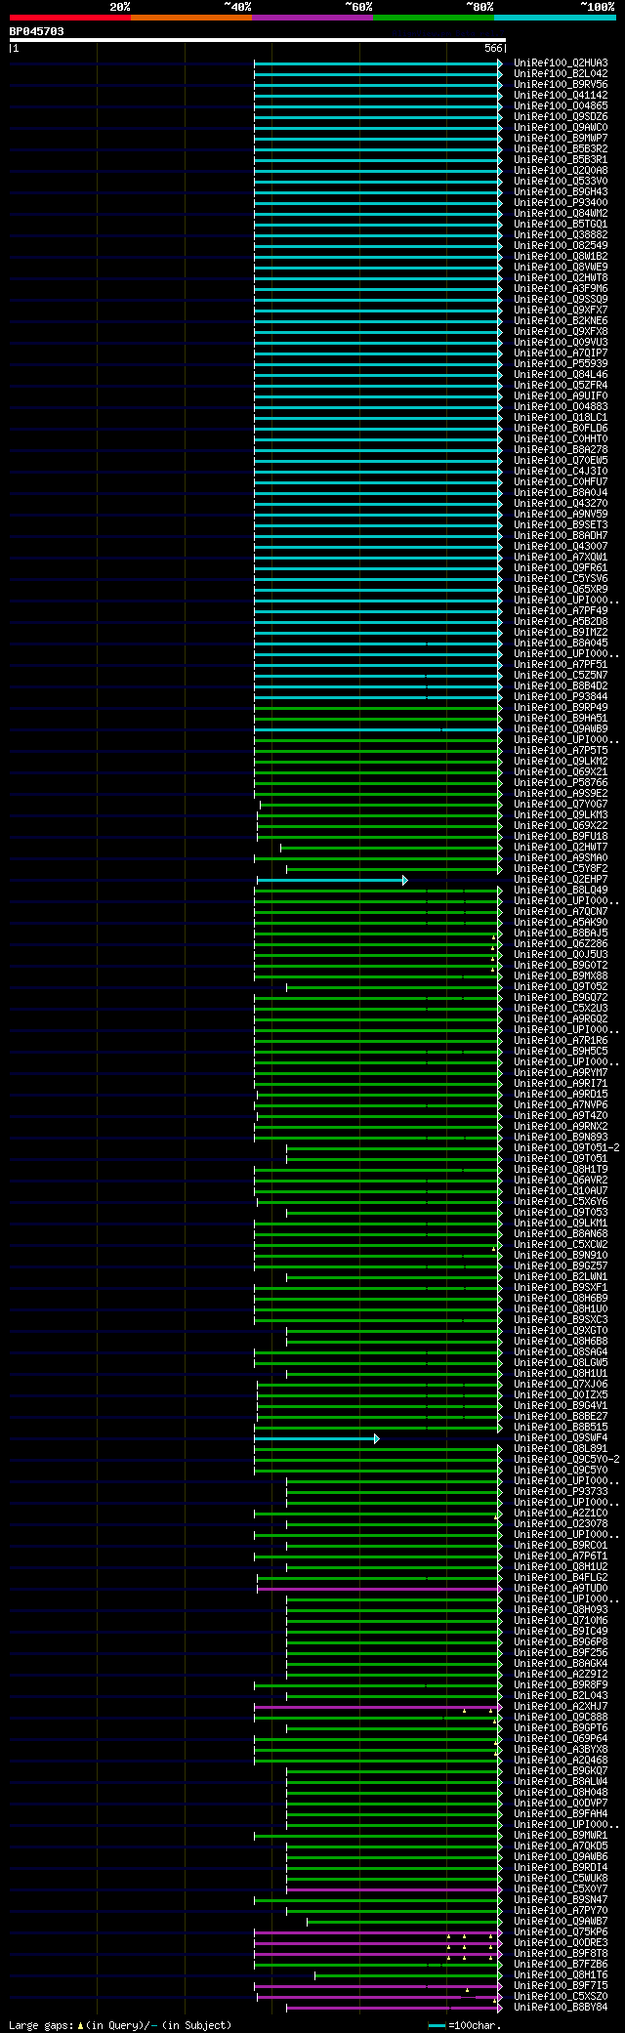Open the UniRef100_Q9T051-2 isoform label
625x2033 pixels.
tap(566, 1147)
